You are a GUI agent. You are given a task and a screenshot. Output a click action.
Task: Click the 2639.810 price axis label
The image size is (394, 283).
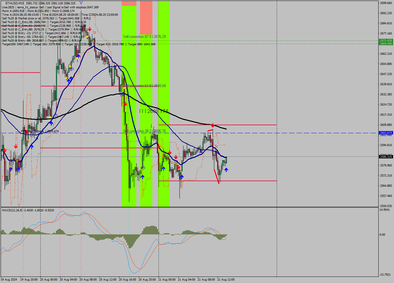[x=386, y=84]
